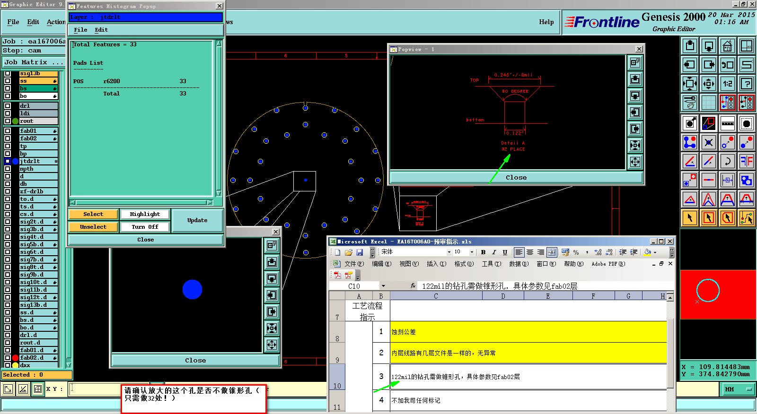
Task: Click the percent style icon in Excel
Action: click(x=576, y=252)
